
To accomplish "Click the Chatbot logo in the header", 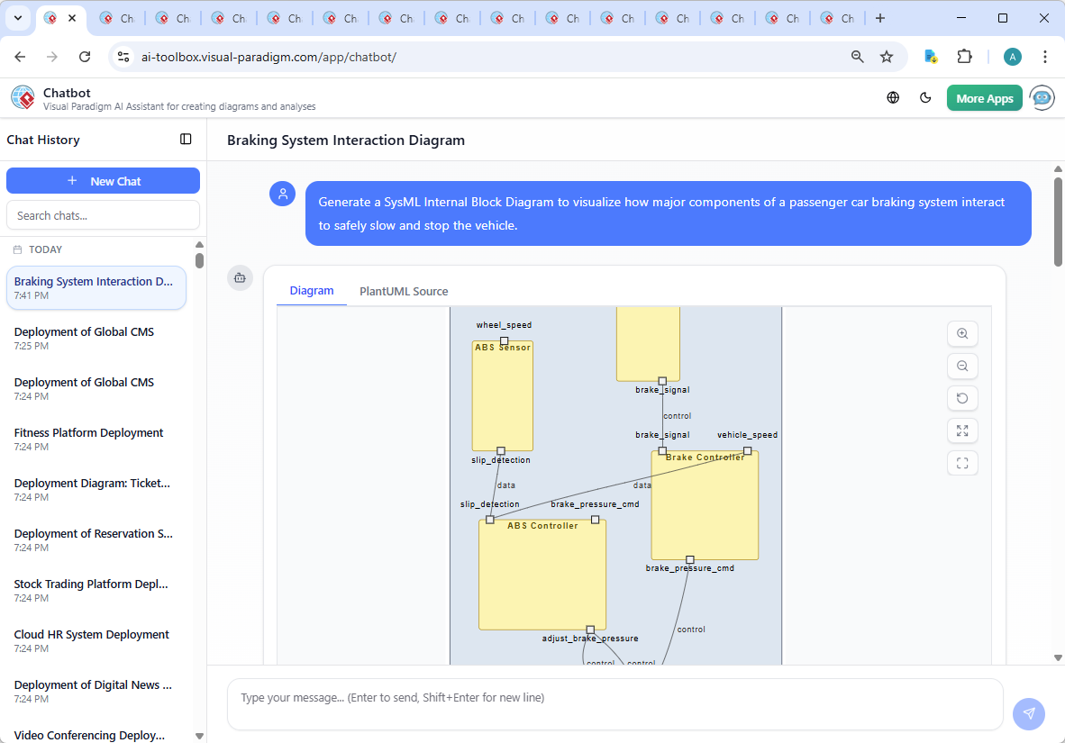I will click(22, 97).
